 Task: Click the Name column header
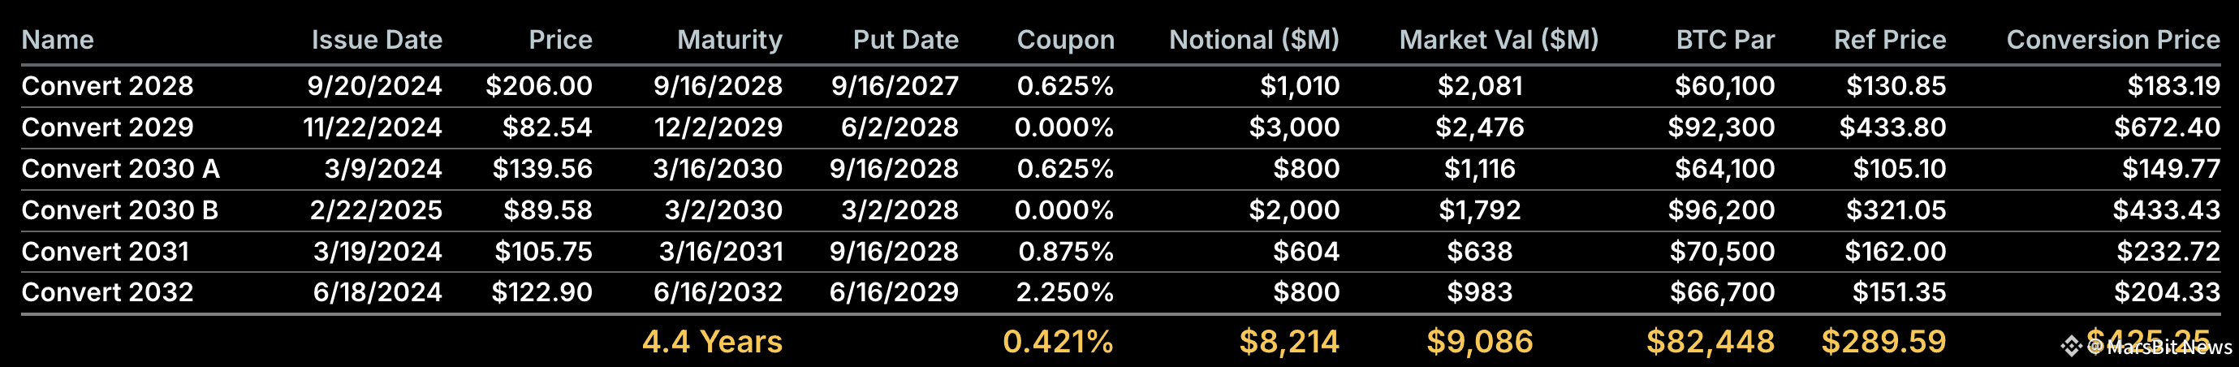coord(58,40)
